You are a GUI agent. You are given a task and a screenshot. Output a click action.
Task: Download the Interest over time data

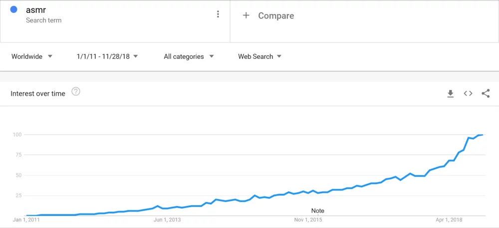[x=450, y=93]
